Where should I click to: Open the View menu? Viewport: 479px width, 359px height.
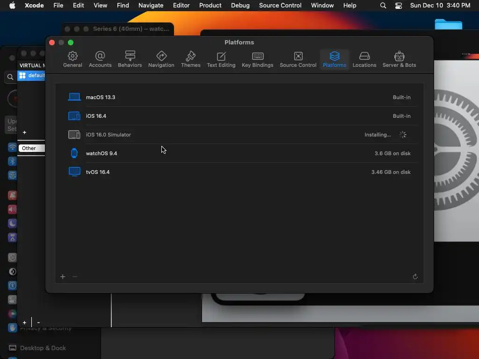[x=100, y=6]
